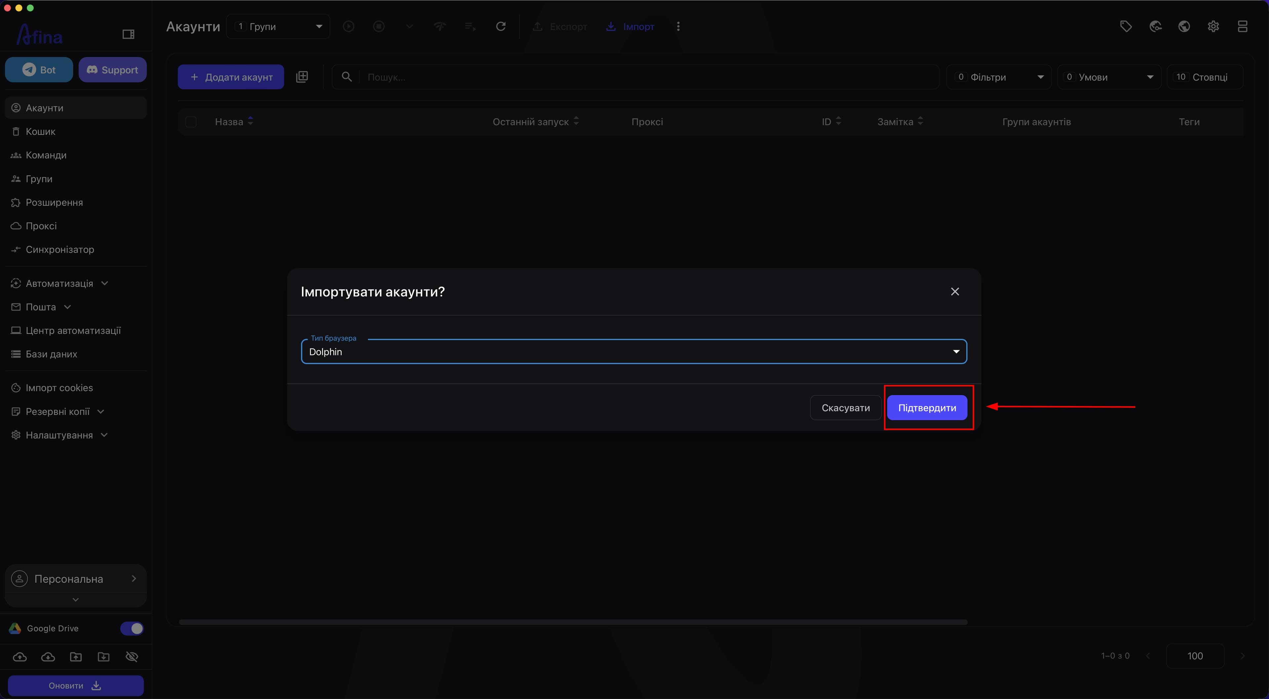
Task: Confirm import with Підтвердити button
Action: point(927,407)
